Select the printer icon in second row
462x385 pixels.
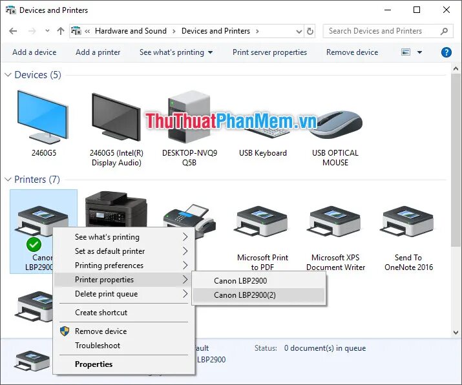tap(34, 306)
